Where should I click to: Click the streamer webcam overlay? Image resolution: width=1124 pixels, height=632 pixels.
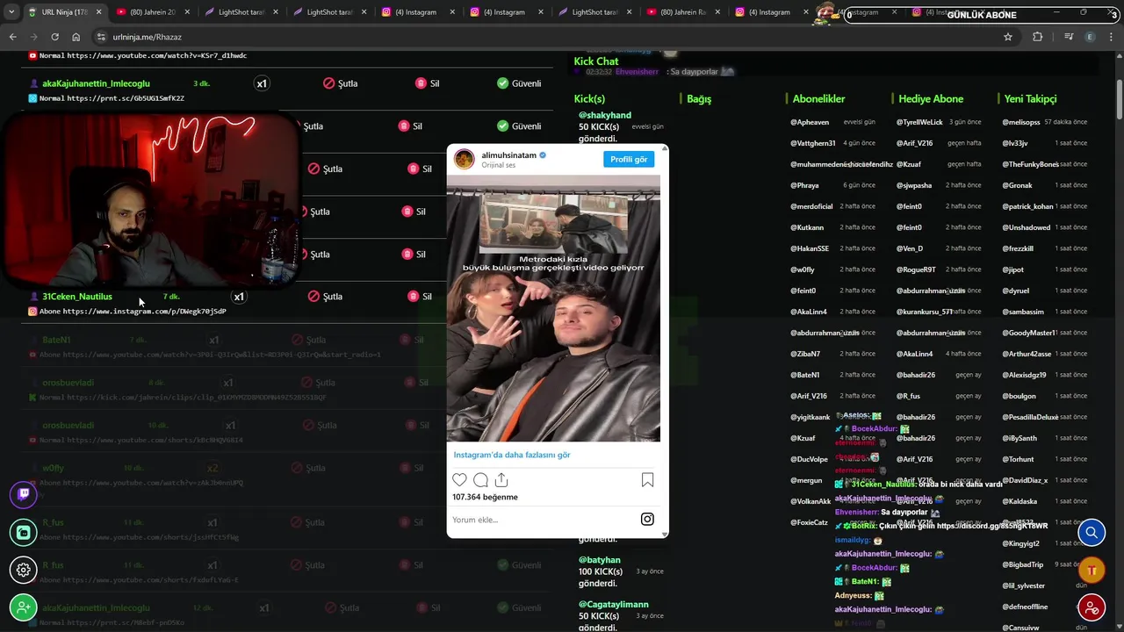point(151,200)
